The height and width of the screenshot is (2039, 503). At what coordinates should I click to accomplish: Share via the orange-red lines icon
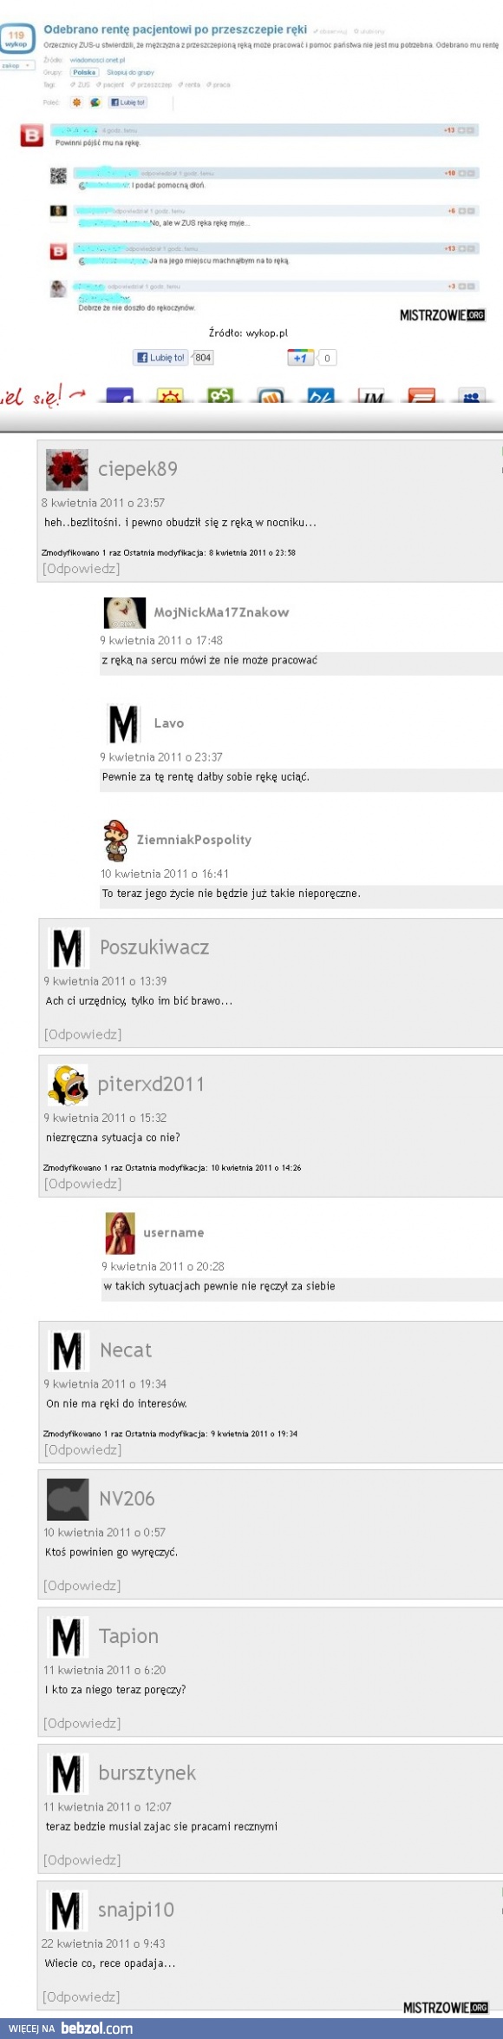pyautogui.click(x=421, y=397)
